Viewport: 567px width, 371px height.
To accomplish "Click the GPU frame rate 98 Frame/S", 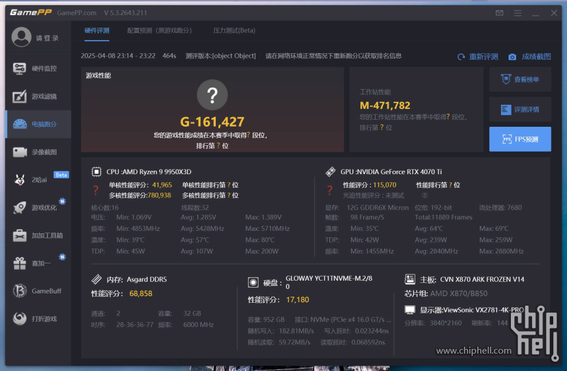I will coord(367,217).
